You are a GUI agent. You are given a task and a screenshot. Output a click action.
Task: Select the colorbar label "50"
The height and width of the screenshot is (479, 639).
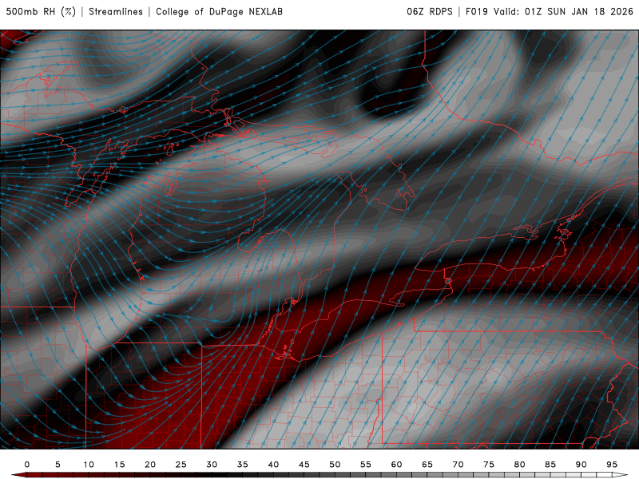pyautogui.click(x=335, y=465)
